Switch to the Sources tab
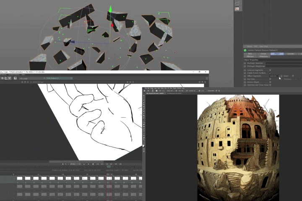 coord(290,54)
